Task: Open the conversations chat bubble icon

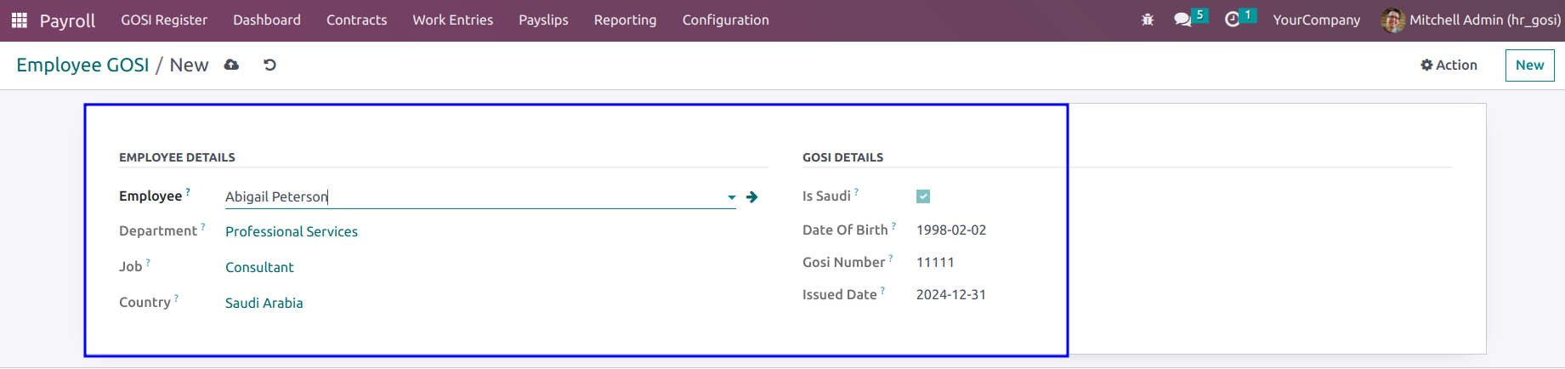Action: point(1182,20)
